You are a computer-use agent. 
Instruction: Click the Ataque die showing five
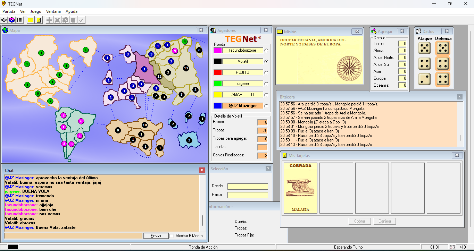[424, 48]
